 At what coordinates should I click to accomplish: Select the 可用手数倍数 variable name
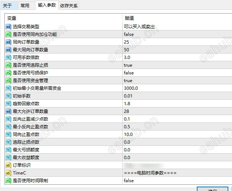click(26, 58)
